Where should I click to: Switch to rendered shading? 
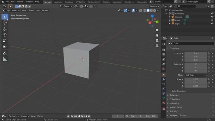(x=155, y=10)
